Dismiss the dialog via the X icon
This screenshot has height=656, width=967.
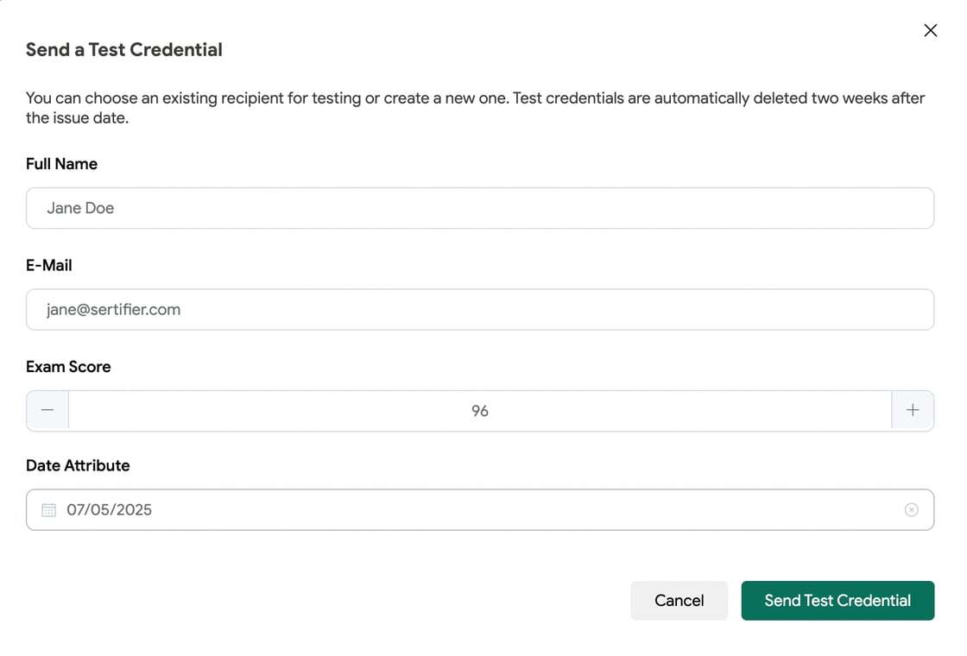(930, 29)
